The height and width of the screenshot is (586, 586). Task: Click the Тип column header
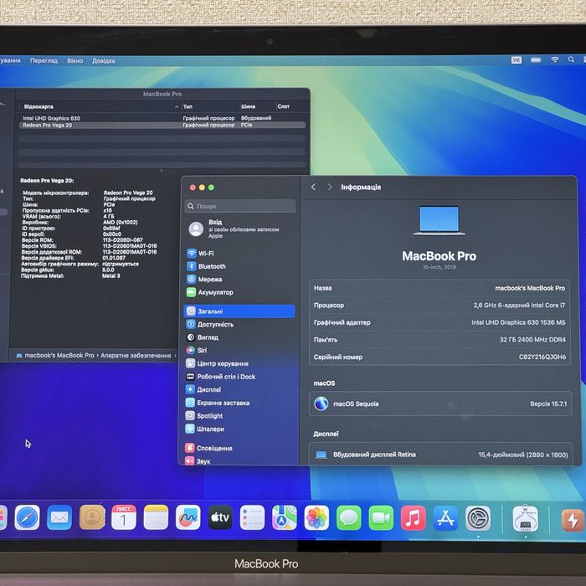(x=210, y=106)
